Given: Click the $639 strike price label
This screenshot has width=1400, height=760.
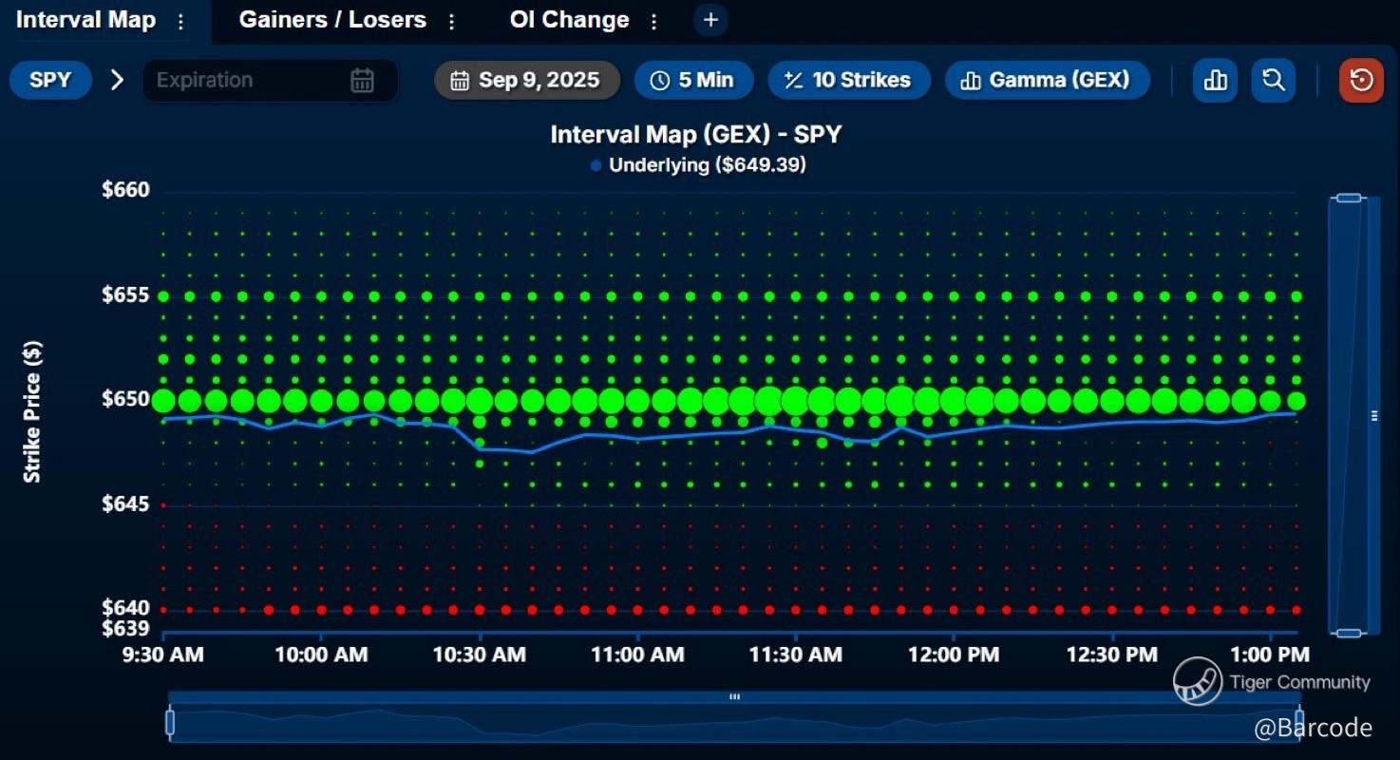Looking at the screenshot, I should pyautogui.click(x=126, y=629).
